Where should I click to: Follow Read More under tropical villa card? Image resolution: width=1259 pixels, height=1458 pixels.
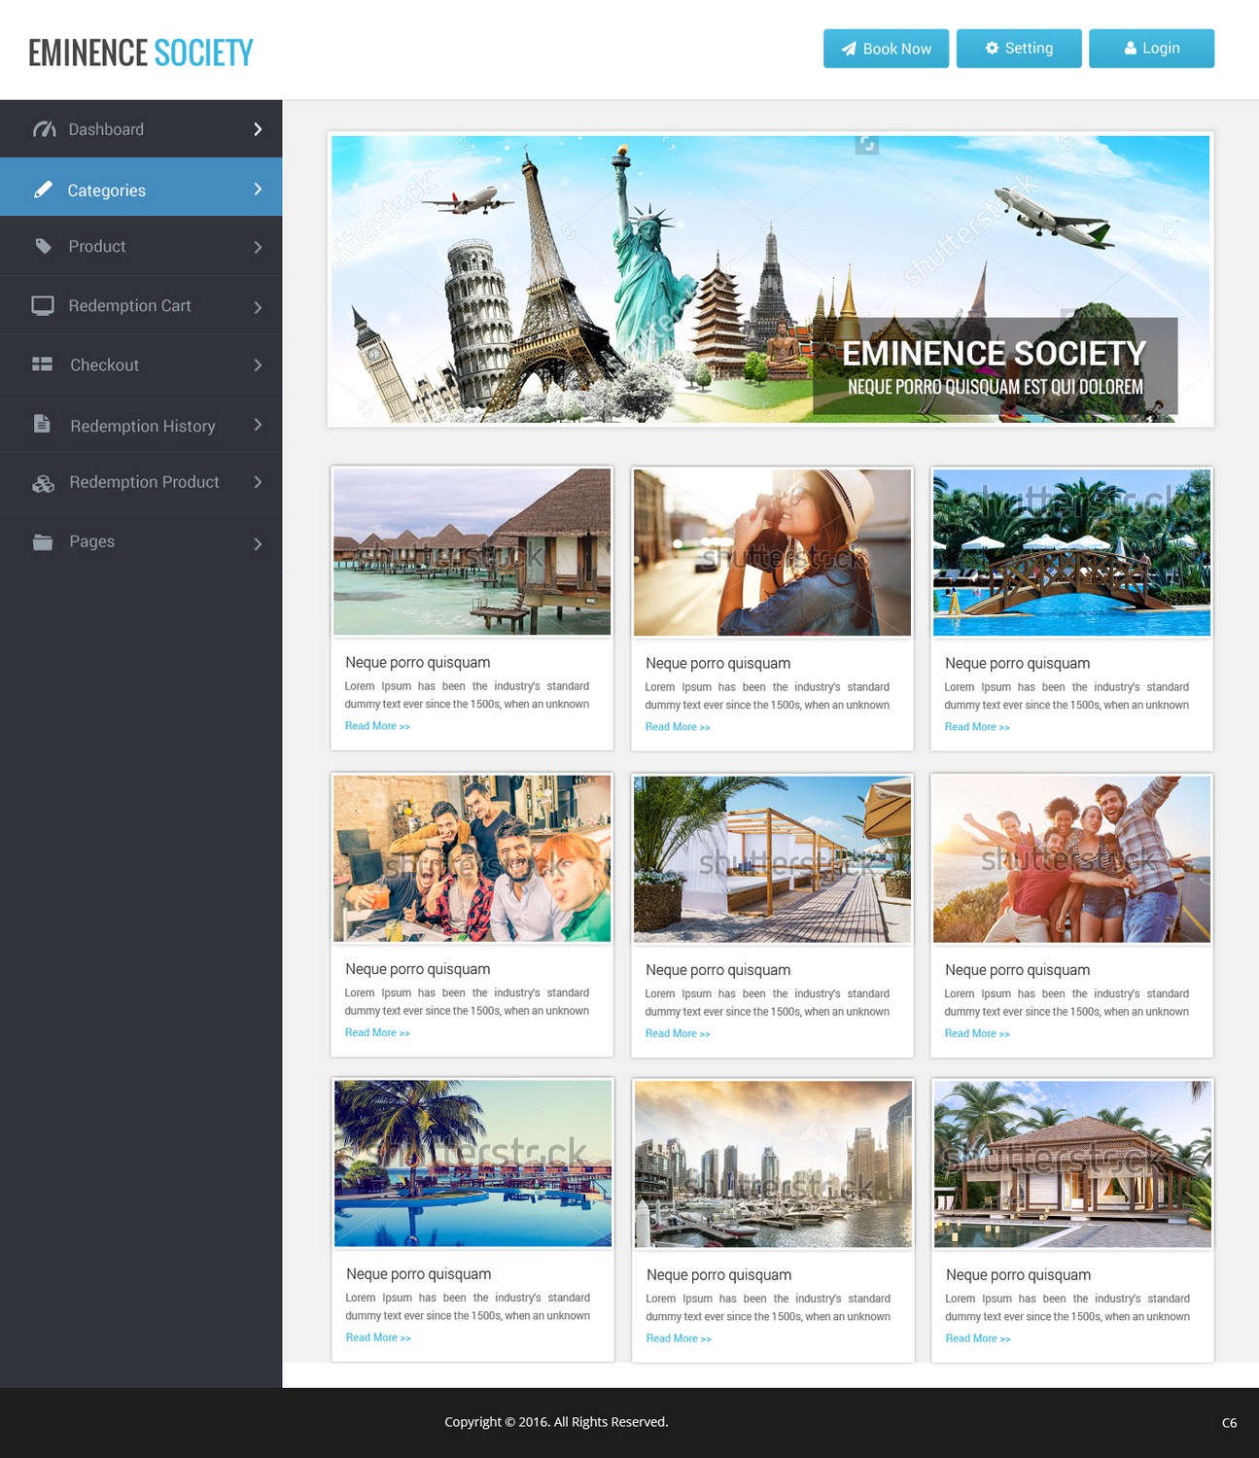coord(978,1338)
